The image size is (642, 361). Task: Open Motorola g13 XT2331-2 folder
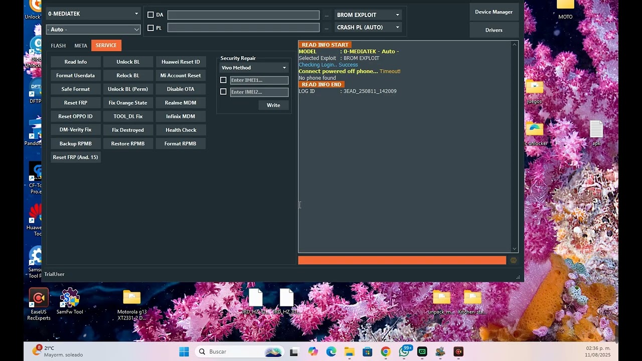point(132,305)
